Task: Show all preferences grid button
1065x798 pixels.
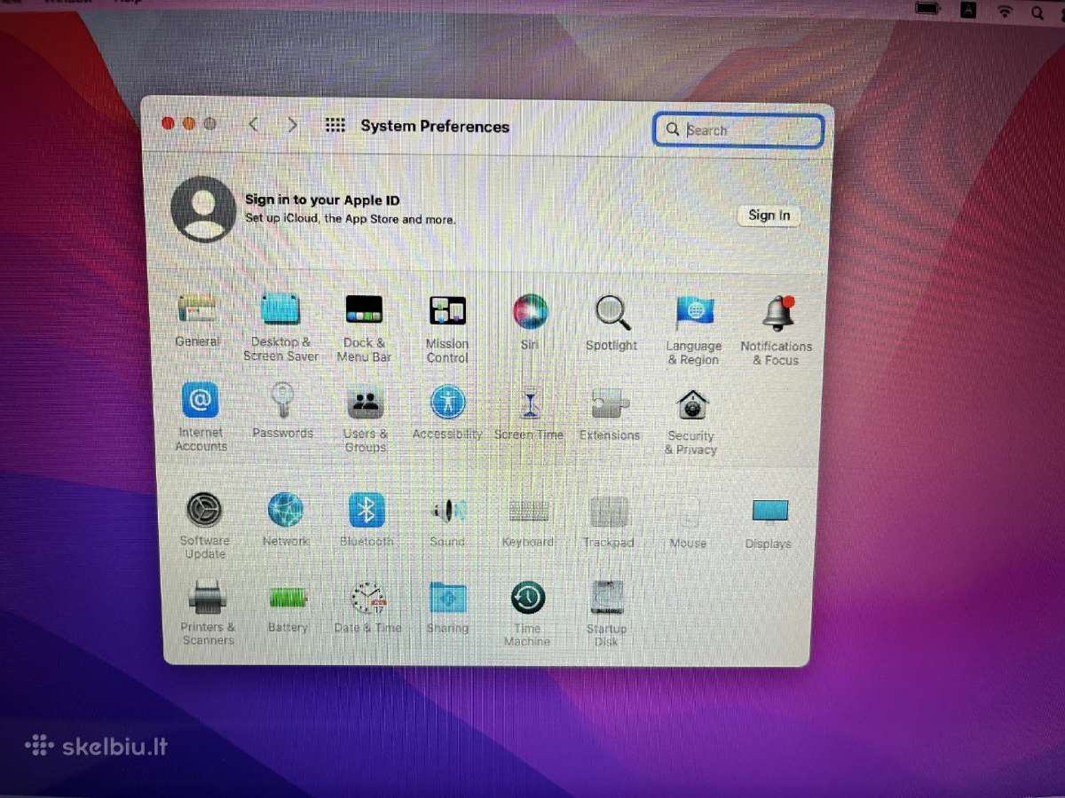Action: tap(335, 126)
